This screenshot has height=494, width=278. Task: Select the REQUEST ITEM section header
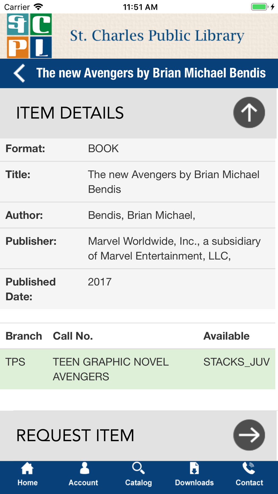139,436
